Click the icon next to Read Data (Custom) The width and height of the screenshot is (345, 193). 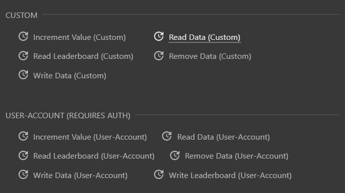(158, 36)
